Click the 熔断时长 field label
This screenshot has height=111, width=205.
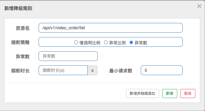(20, 71)
